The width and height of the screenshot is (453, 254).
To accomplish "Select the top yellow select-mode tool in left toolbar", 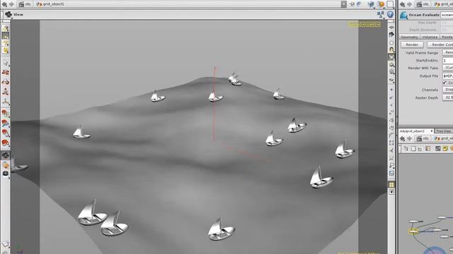I will 6,28.
